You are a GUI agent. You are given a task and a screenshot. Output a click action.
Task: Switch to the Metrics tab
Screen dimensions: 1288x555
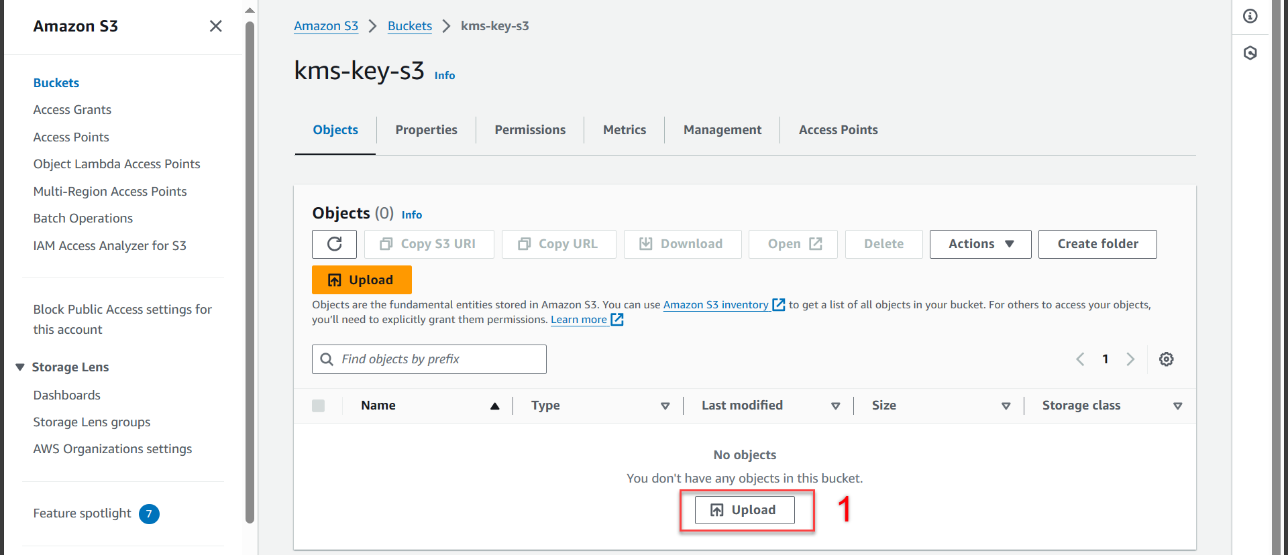(625, 130)
